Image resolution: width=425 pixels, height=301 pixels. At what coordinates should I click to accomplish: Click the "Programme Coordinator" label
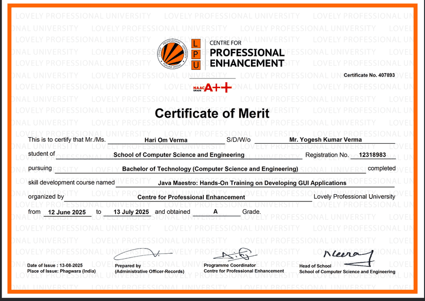pyautogui.click(x=229, y=265)
